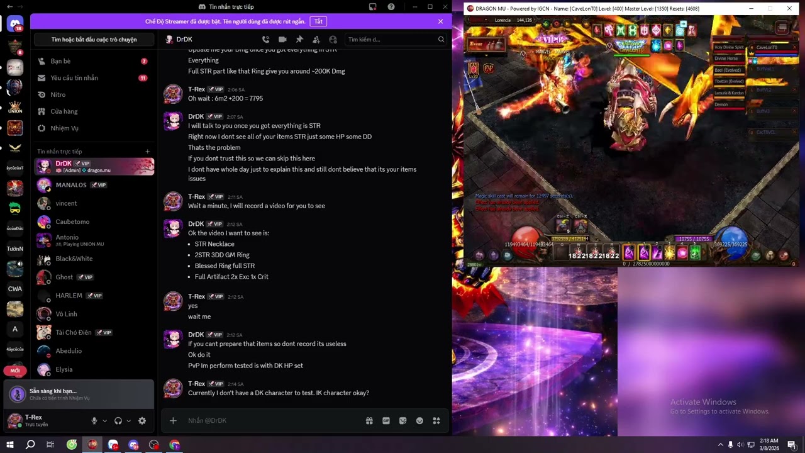Open the Ghost direct message
The width and height of the screenshot is (805, 453).
click(x=94, y=277)
